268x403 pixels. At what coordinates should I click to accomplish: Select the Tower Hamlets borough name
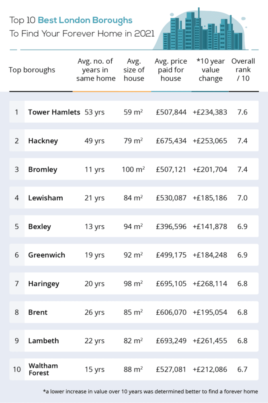pyautogui.click(x=54, y=112)
